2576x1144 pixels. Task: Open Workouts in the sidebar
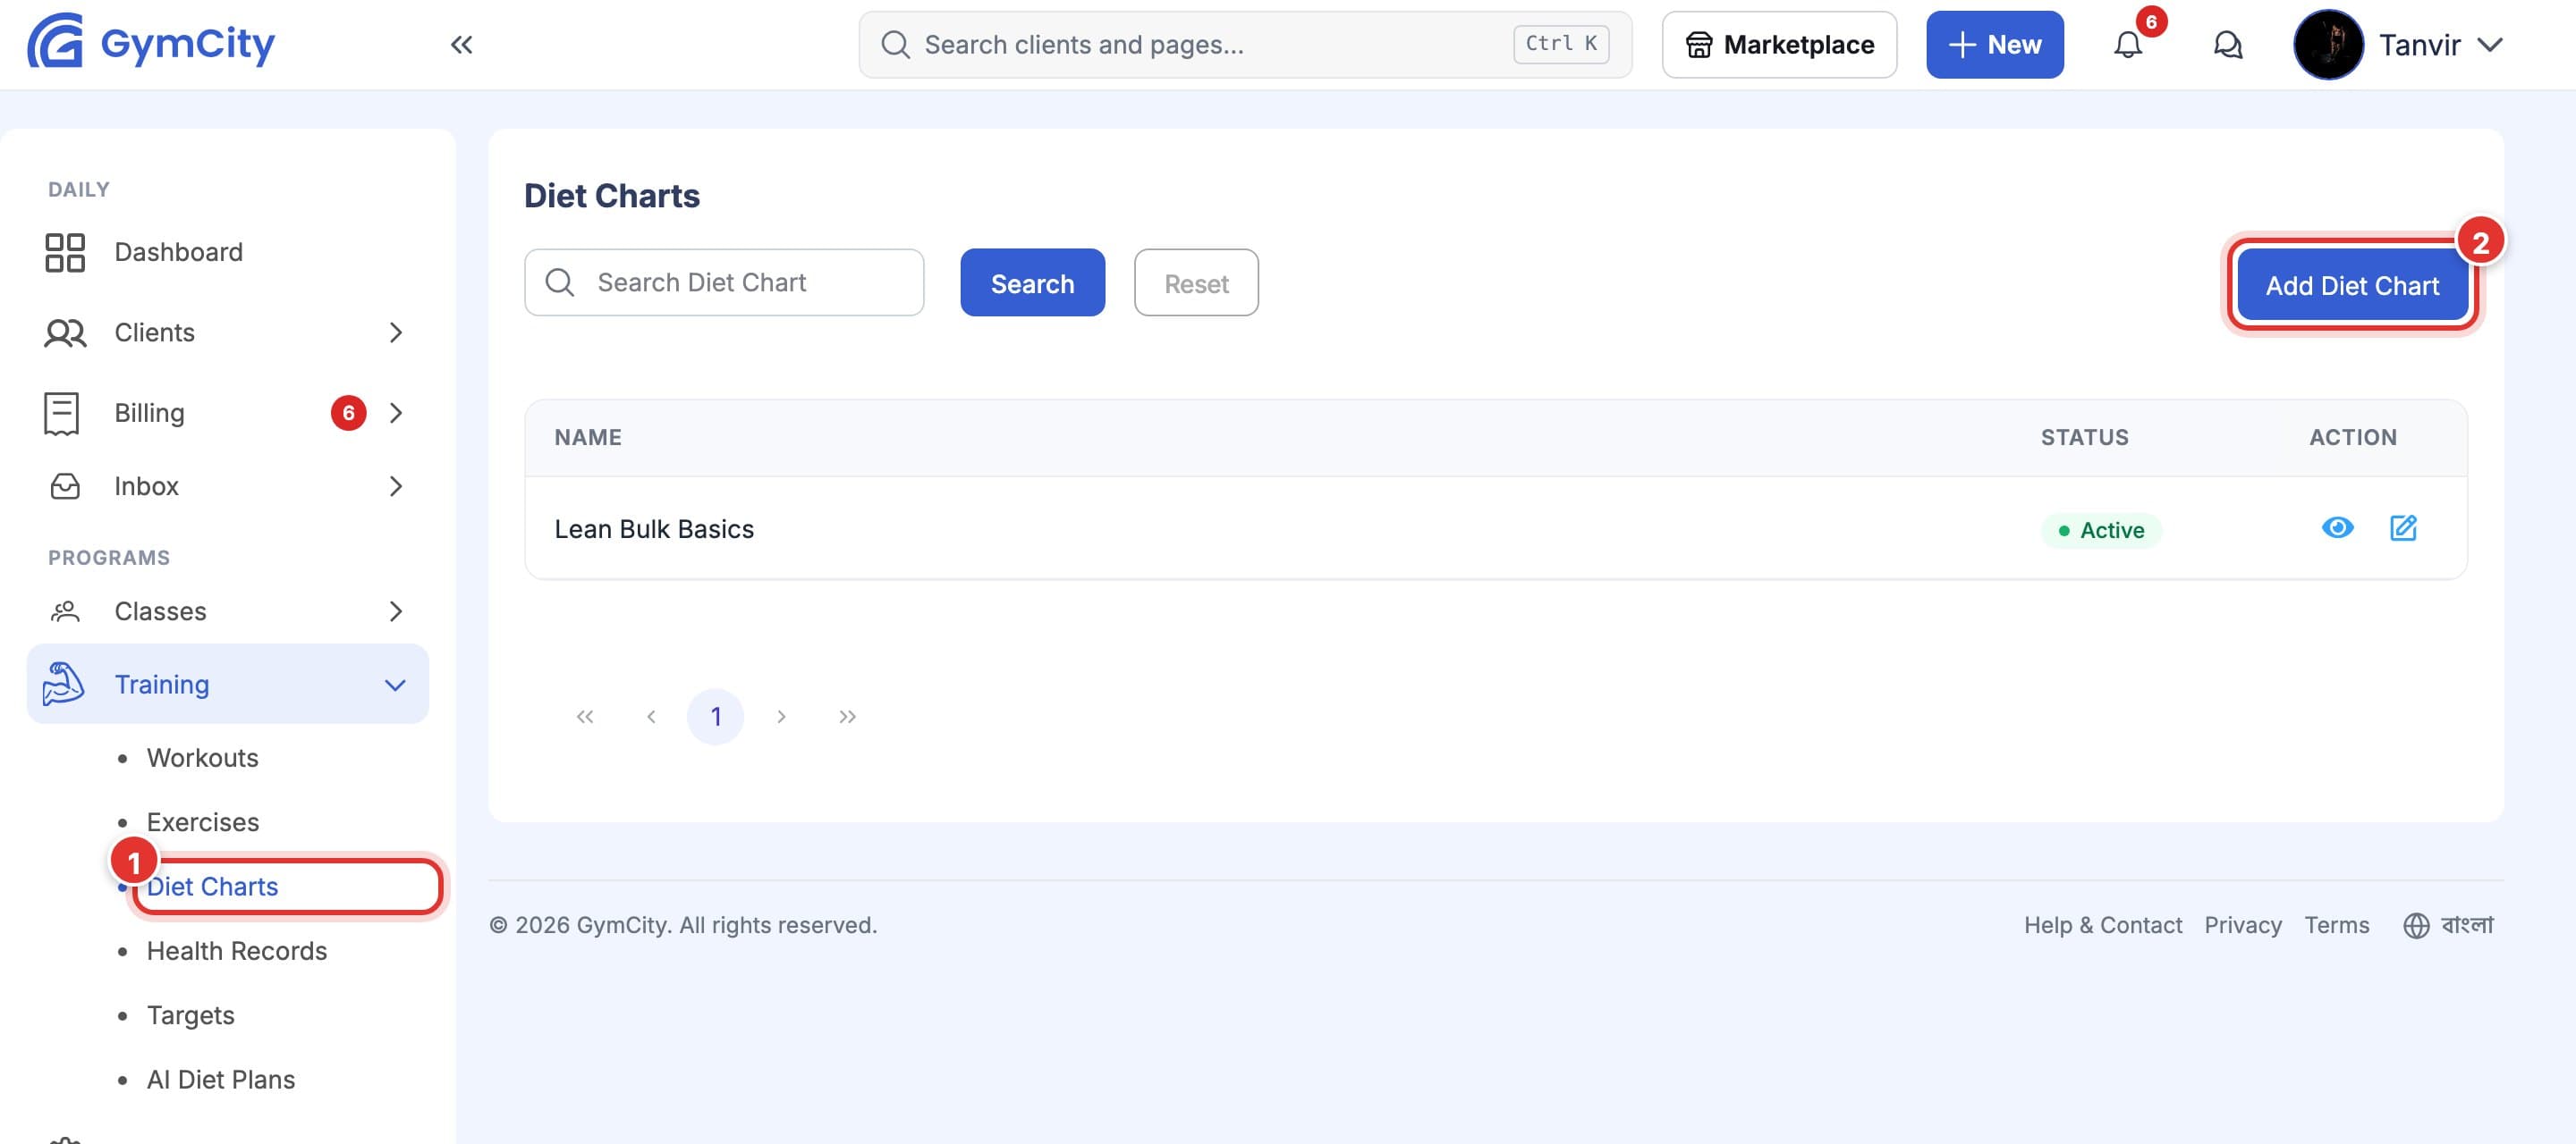coord(202,758)
